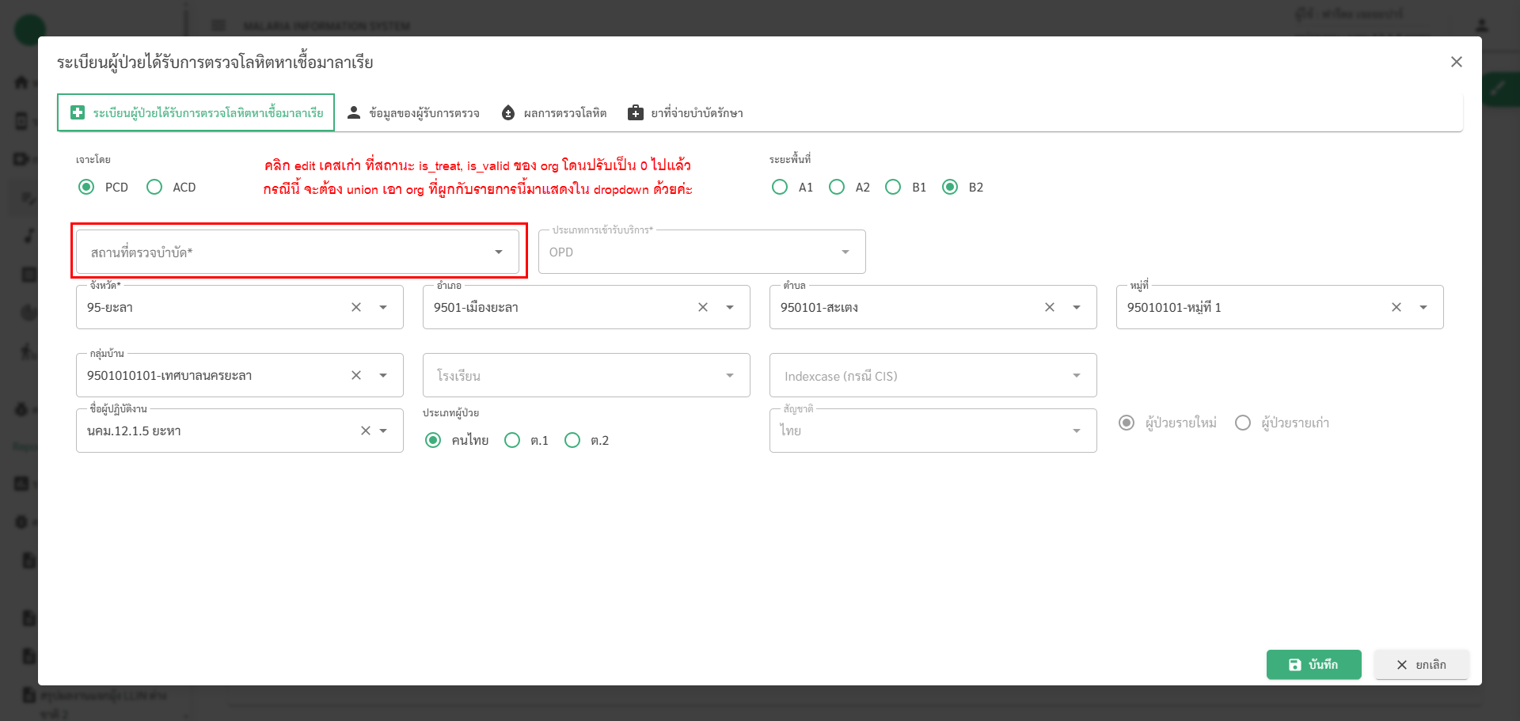Select area phase A1 radio button
This screenshot has width=1520, height=721.
point(780,187)
